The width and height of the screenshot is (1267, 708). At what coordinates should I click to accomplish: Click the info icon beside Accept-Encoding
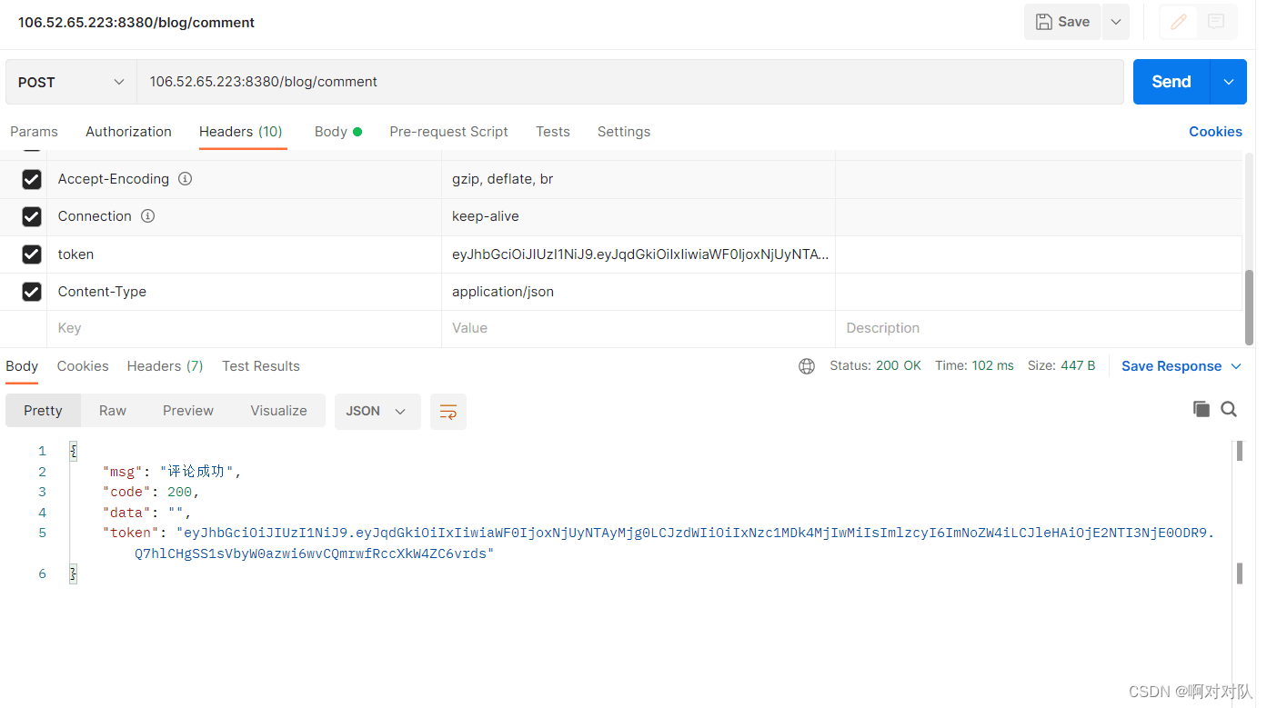(x=185, y=179)
